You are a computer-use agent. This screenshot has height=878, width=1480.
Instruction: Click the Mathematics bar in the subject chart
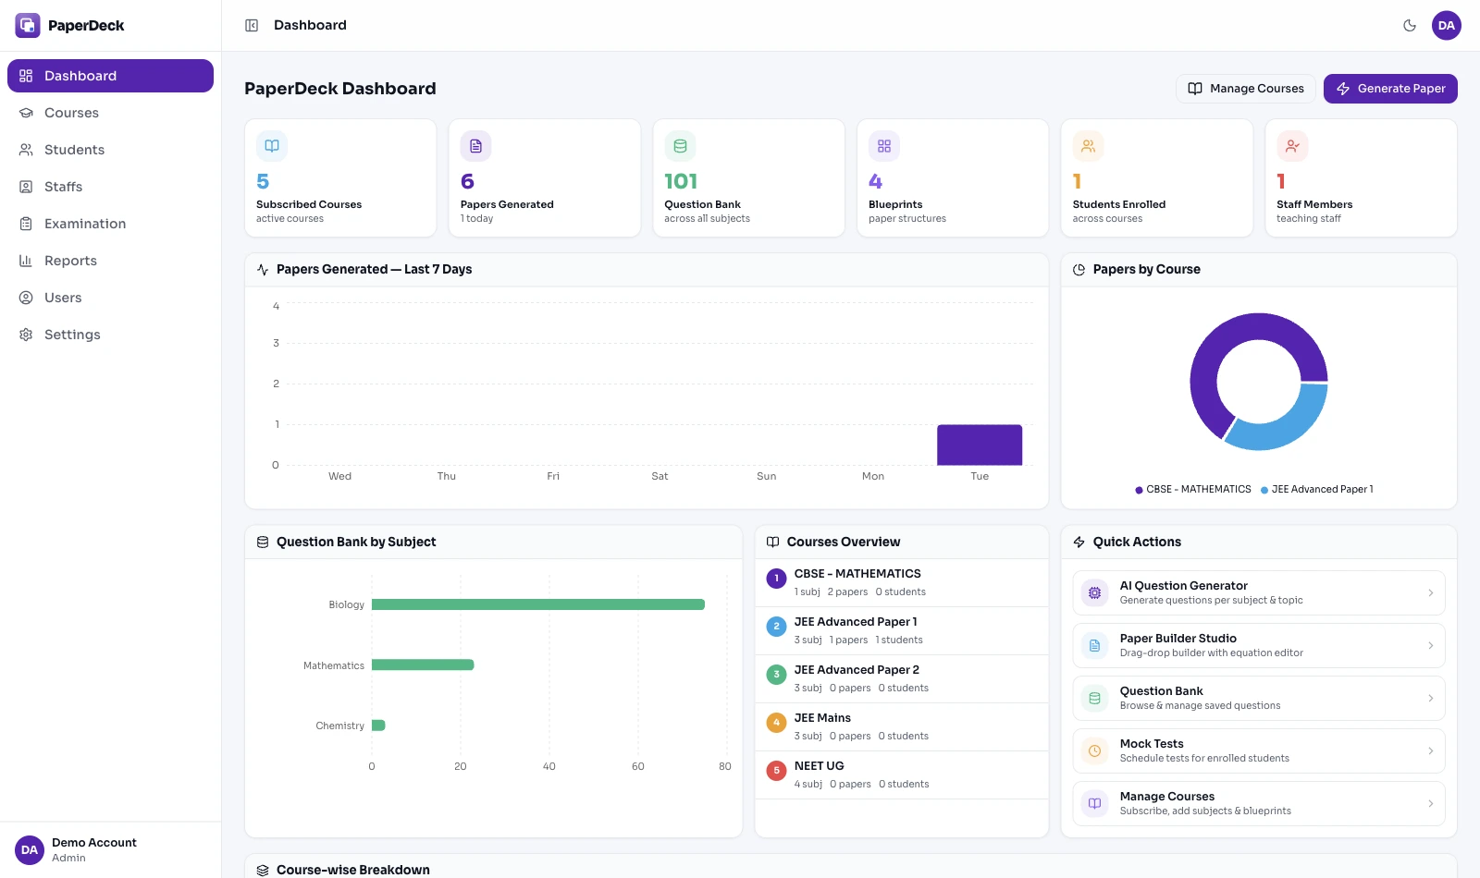pos(423,665)
